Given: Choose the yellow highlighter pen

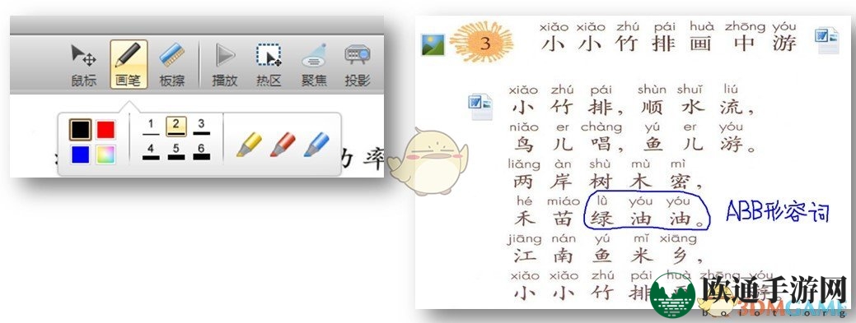Looking at the screenshot, I should [x=249, y=145].
